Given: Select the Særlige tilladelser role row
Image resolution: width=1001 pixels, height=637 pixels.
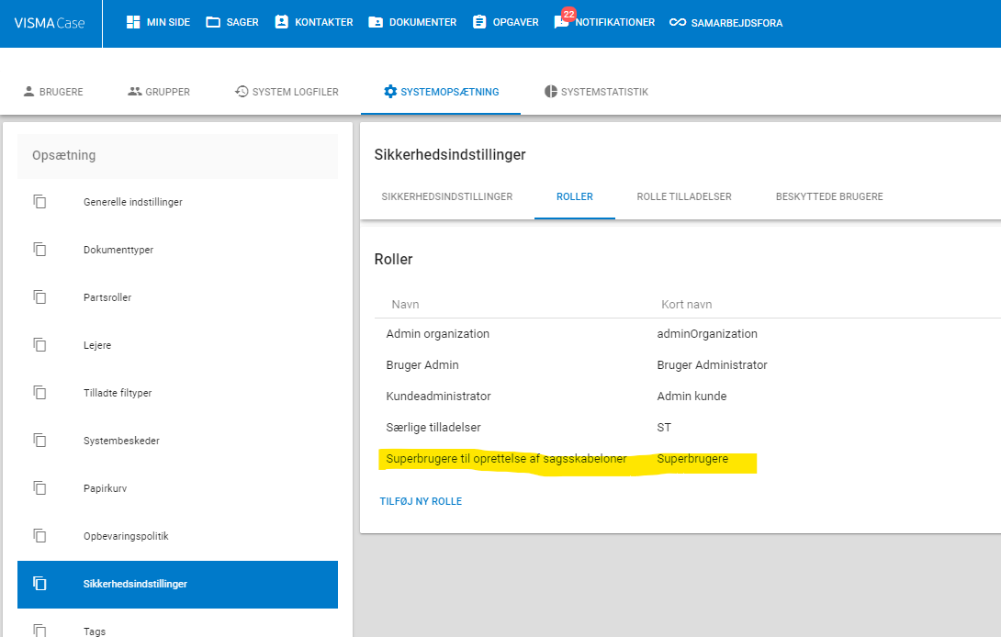Looking at the screenshot, I should coord(688,428).
